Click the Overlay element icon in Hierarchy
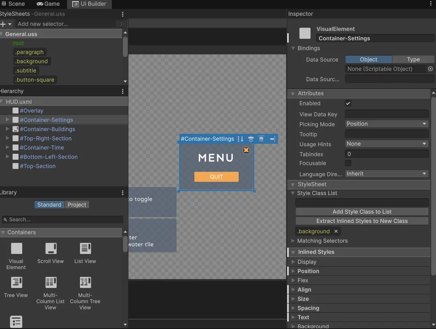The width and height of the screenshot is (436, 329). click(x=16, y=111)
